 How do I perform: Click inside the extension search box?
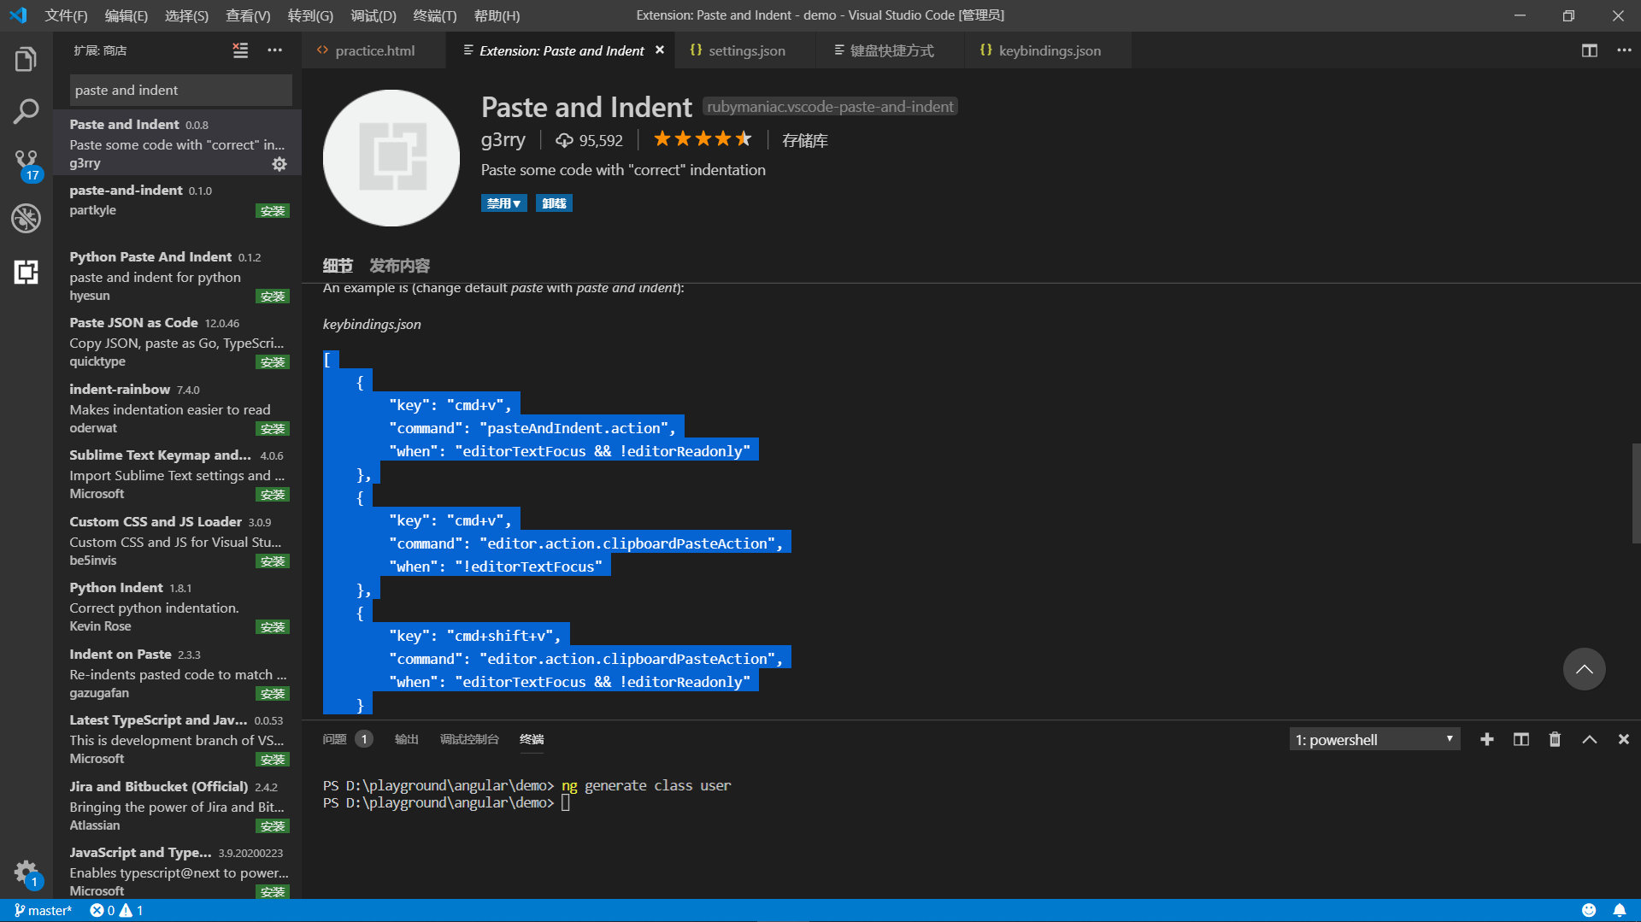(179, 90)
